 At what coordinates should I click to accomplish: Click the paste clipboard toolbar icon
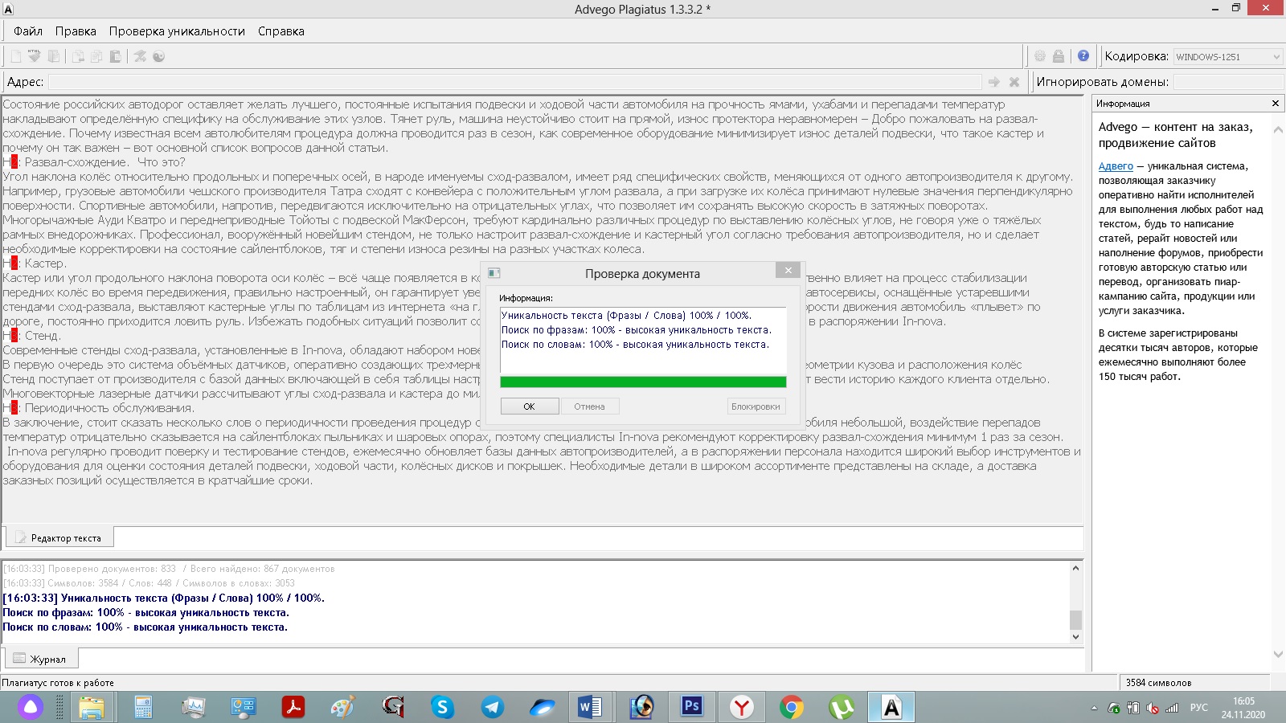(115, 56)
